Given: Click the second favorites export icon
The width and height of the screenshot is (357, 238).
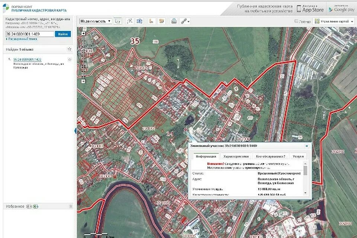Looking at the screenshot, I should [35, 206].
